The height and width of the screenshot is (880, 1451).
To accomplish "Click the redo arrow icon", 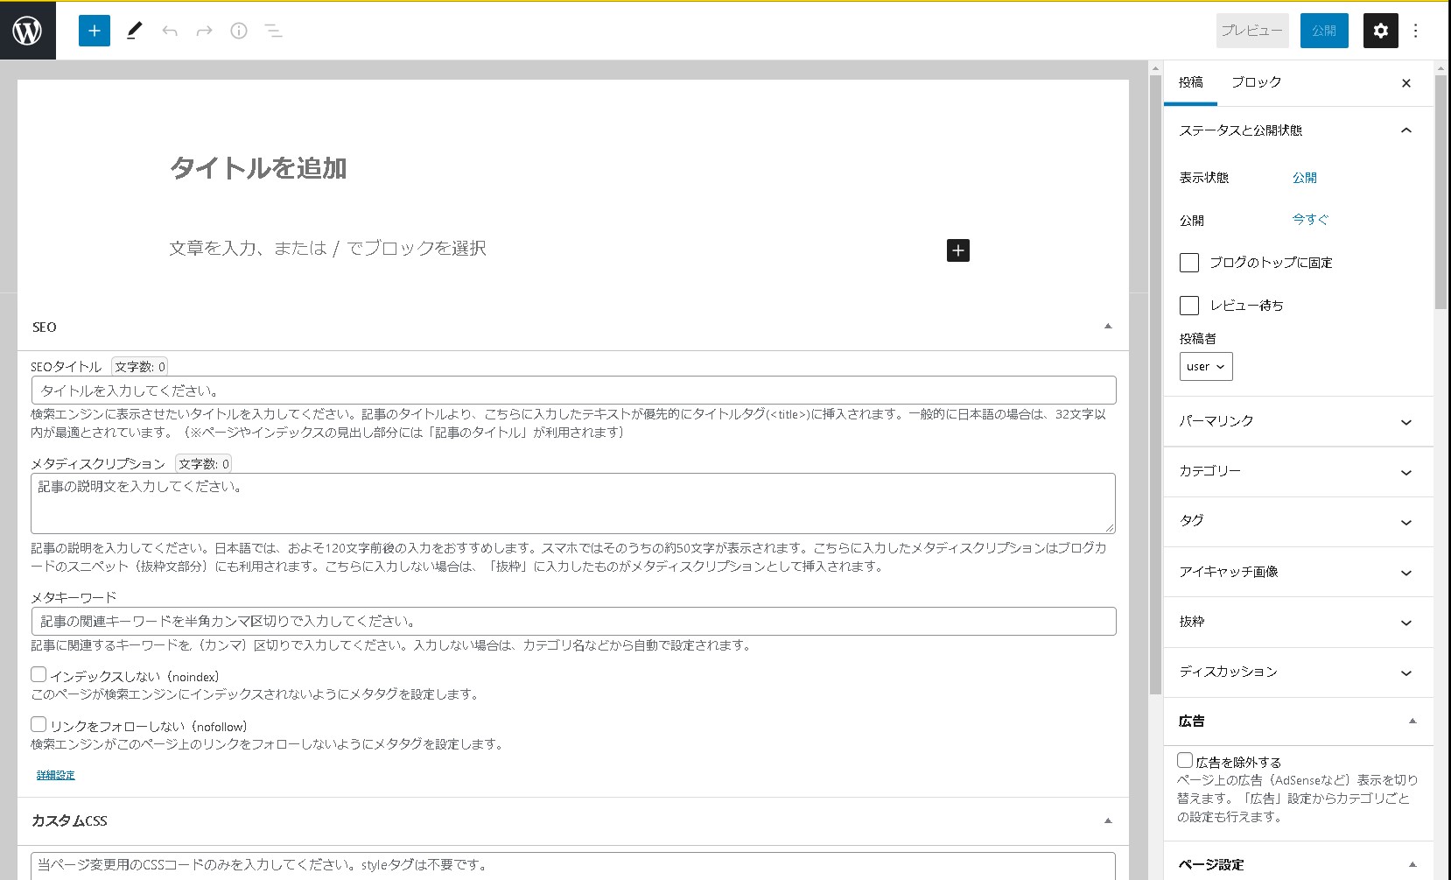I will 203,31.
